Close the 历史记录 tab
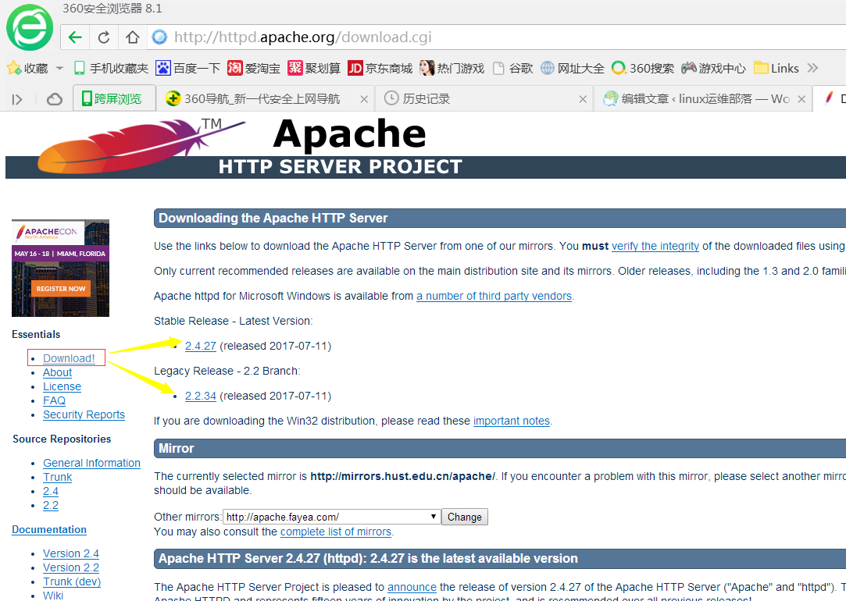 [583, 99]
